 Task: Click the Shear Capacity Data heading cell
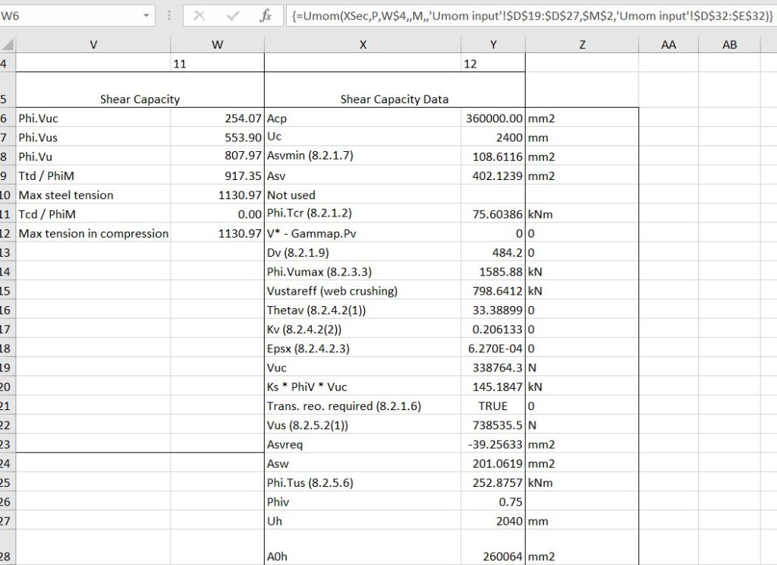point(394,99)
